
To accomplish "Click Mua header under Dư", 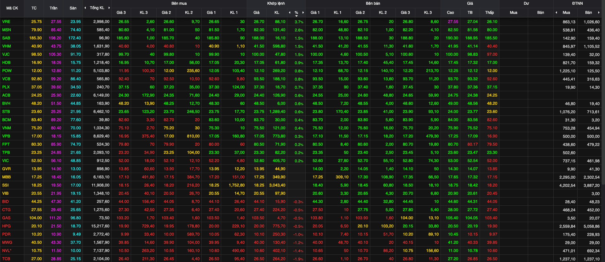I will [514, 13].
